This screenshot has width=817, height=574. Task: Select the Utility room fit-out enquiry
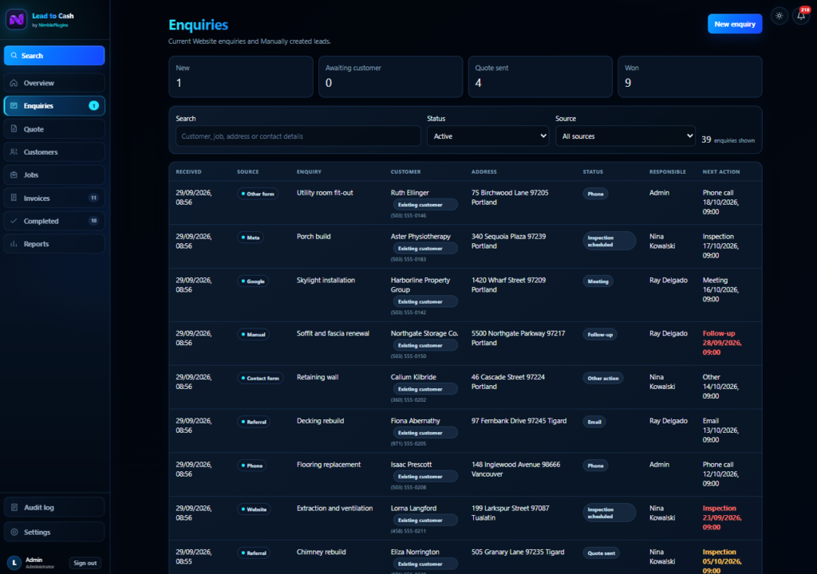pos(325,193)
